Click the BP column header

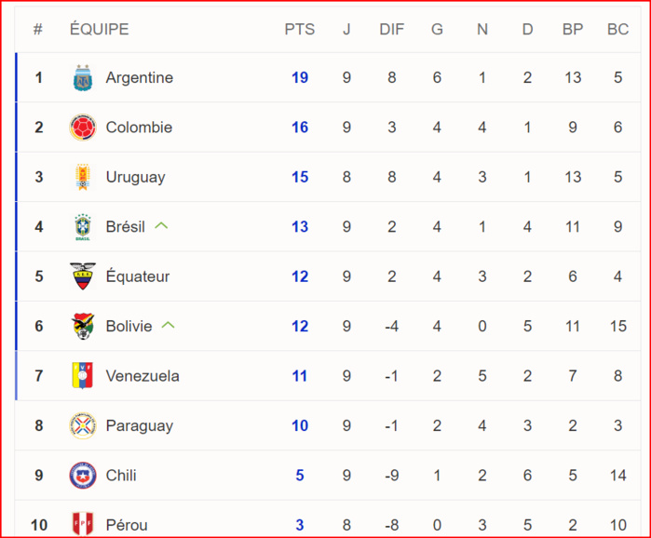click(573, 30)
